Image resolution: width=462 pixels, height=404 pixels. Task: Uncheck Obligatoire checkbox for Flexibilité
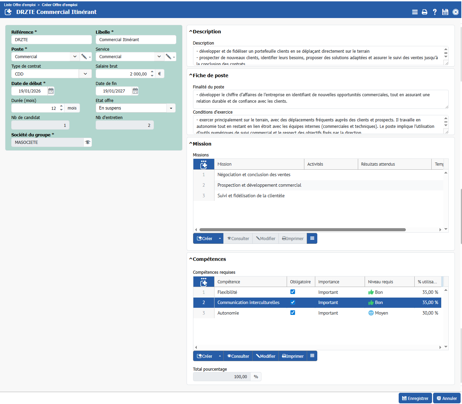coord(292,292)
